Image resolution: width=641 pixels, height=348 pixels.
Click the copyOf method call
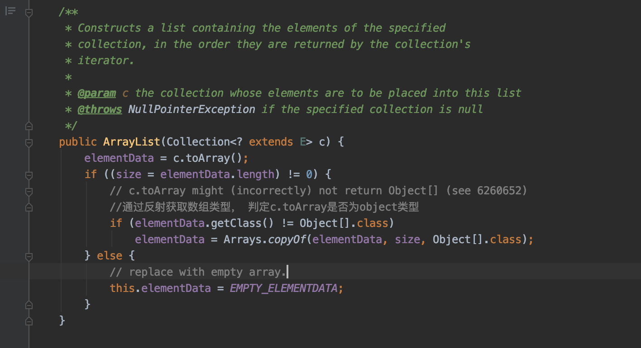tap(287, 240)
